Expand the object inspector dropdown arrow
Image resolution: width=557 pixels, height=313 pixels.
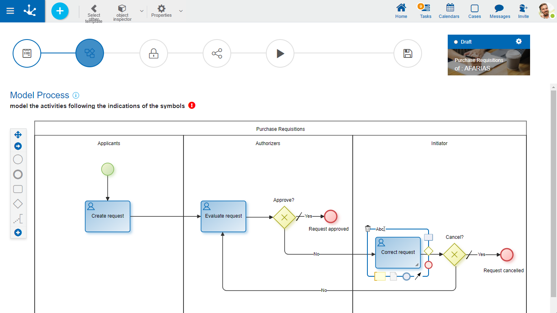click(142, 11)
